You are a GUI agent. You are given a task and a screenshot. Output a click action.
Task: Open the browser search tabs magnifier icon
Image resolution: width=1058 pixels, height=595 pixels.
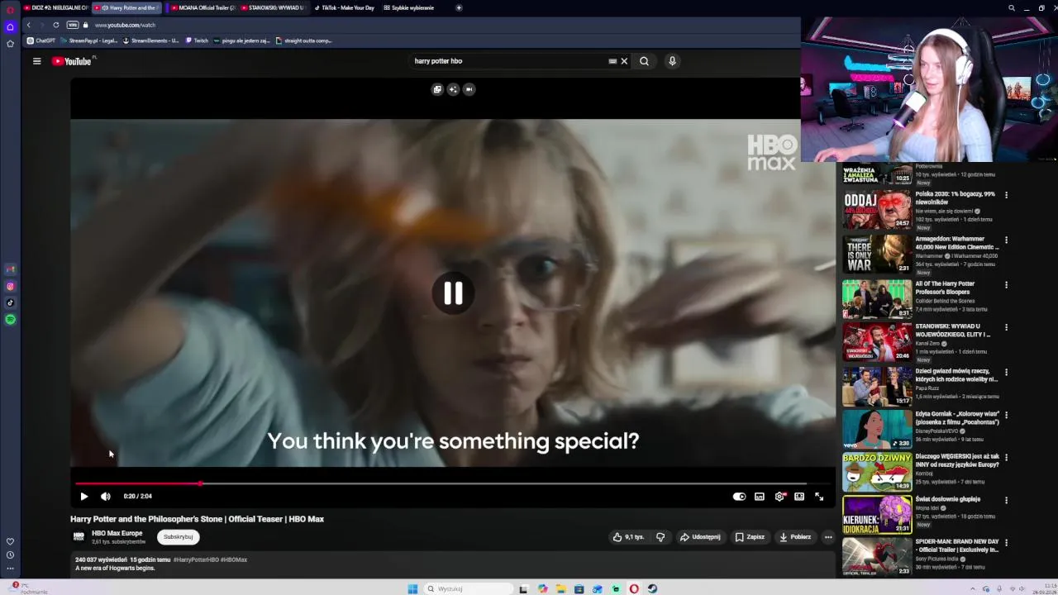pos(1011,7)
